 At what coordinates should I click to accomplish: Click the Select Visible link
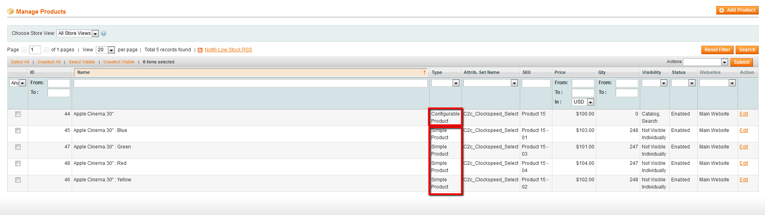click(x=82, y=62)
